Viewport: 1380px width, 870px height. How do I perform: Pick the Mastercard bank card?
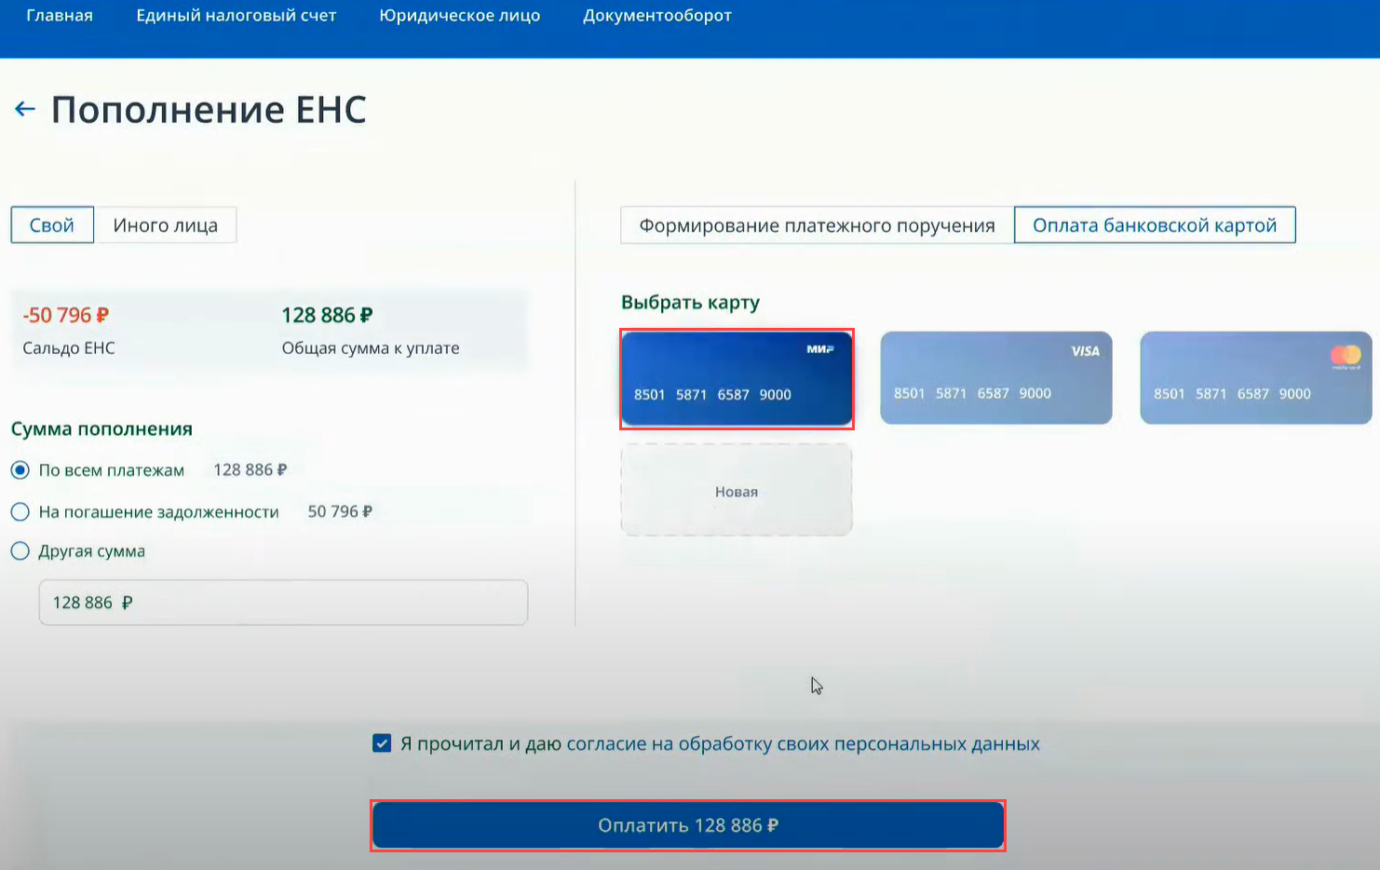(1254, 378)
